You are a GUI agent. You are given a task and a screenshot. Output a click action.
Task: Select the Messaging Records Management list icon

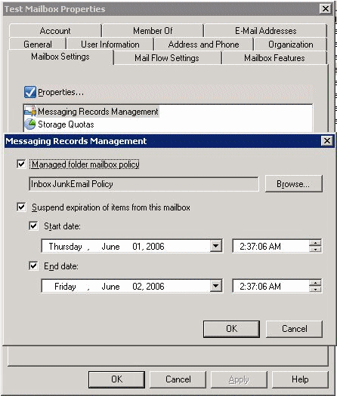pyautogui.click(x=30, y=112)
